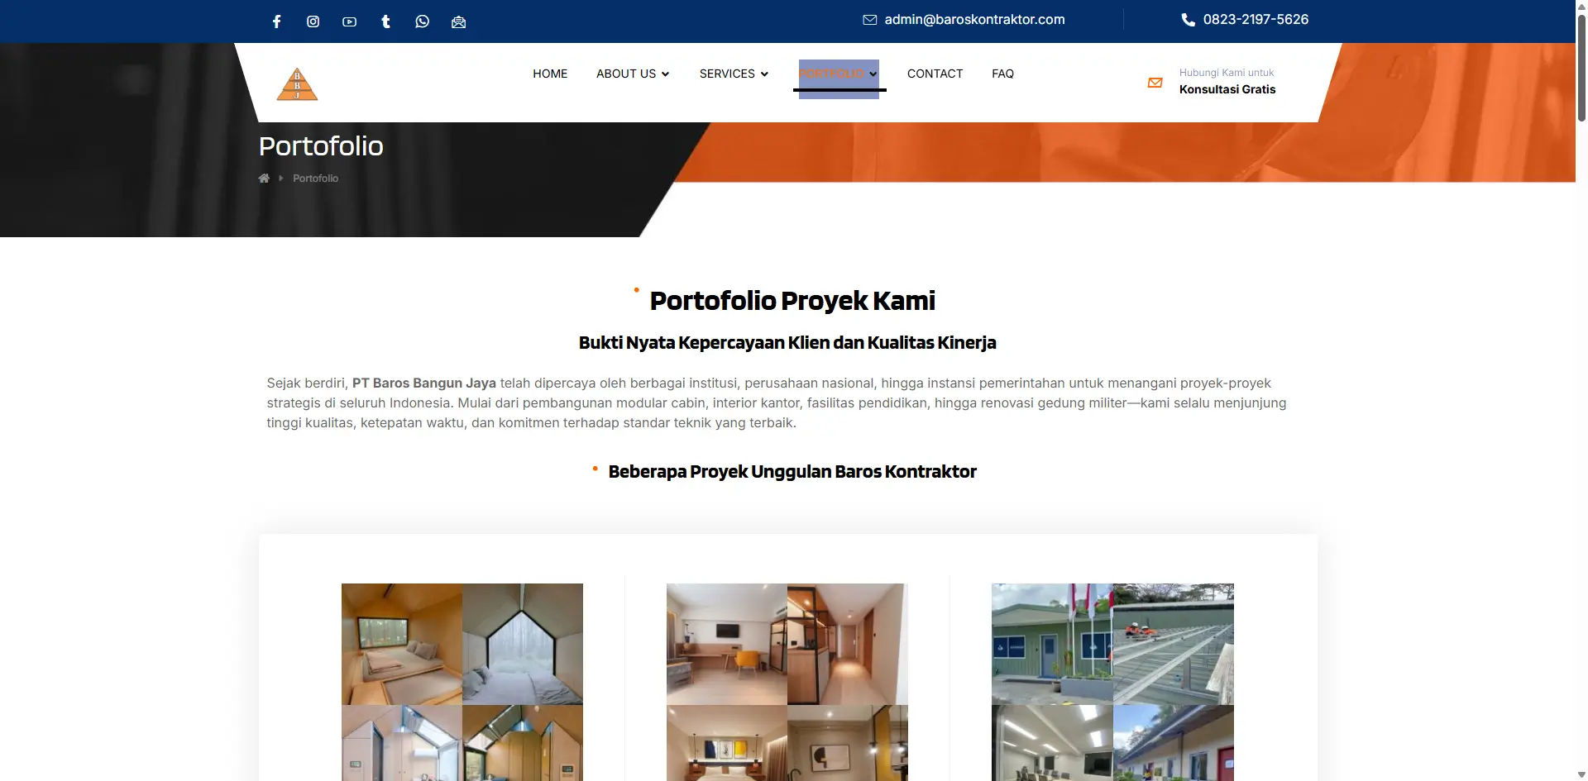Click the open-envelope mail icon in top bar
The width and height of the screenshot is (1588, 781).
click(x=459, y=22)
